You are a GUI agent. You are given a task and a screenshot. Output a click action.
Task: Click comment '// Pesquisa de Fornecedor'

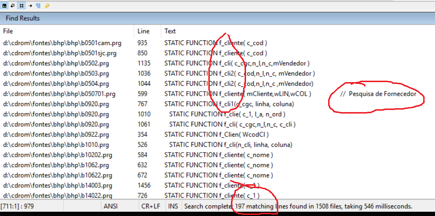click(378, 94)
